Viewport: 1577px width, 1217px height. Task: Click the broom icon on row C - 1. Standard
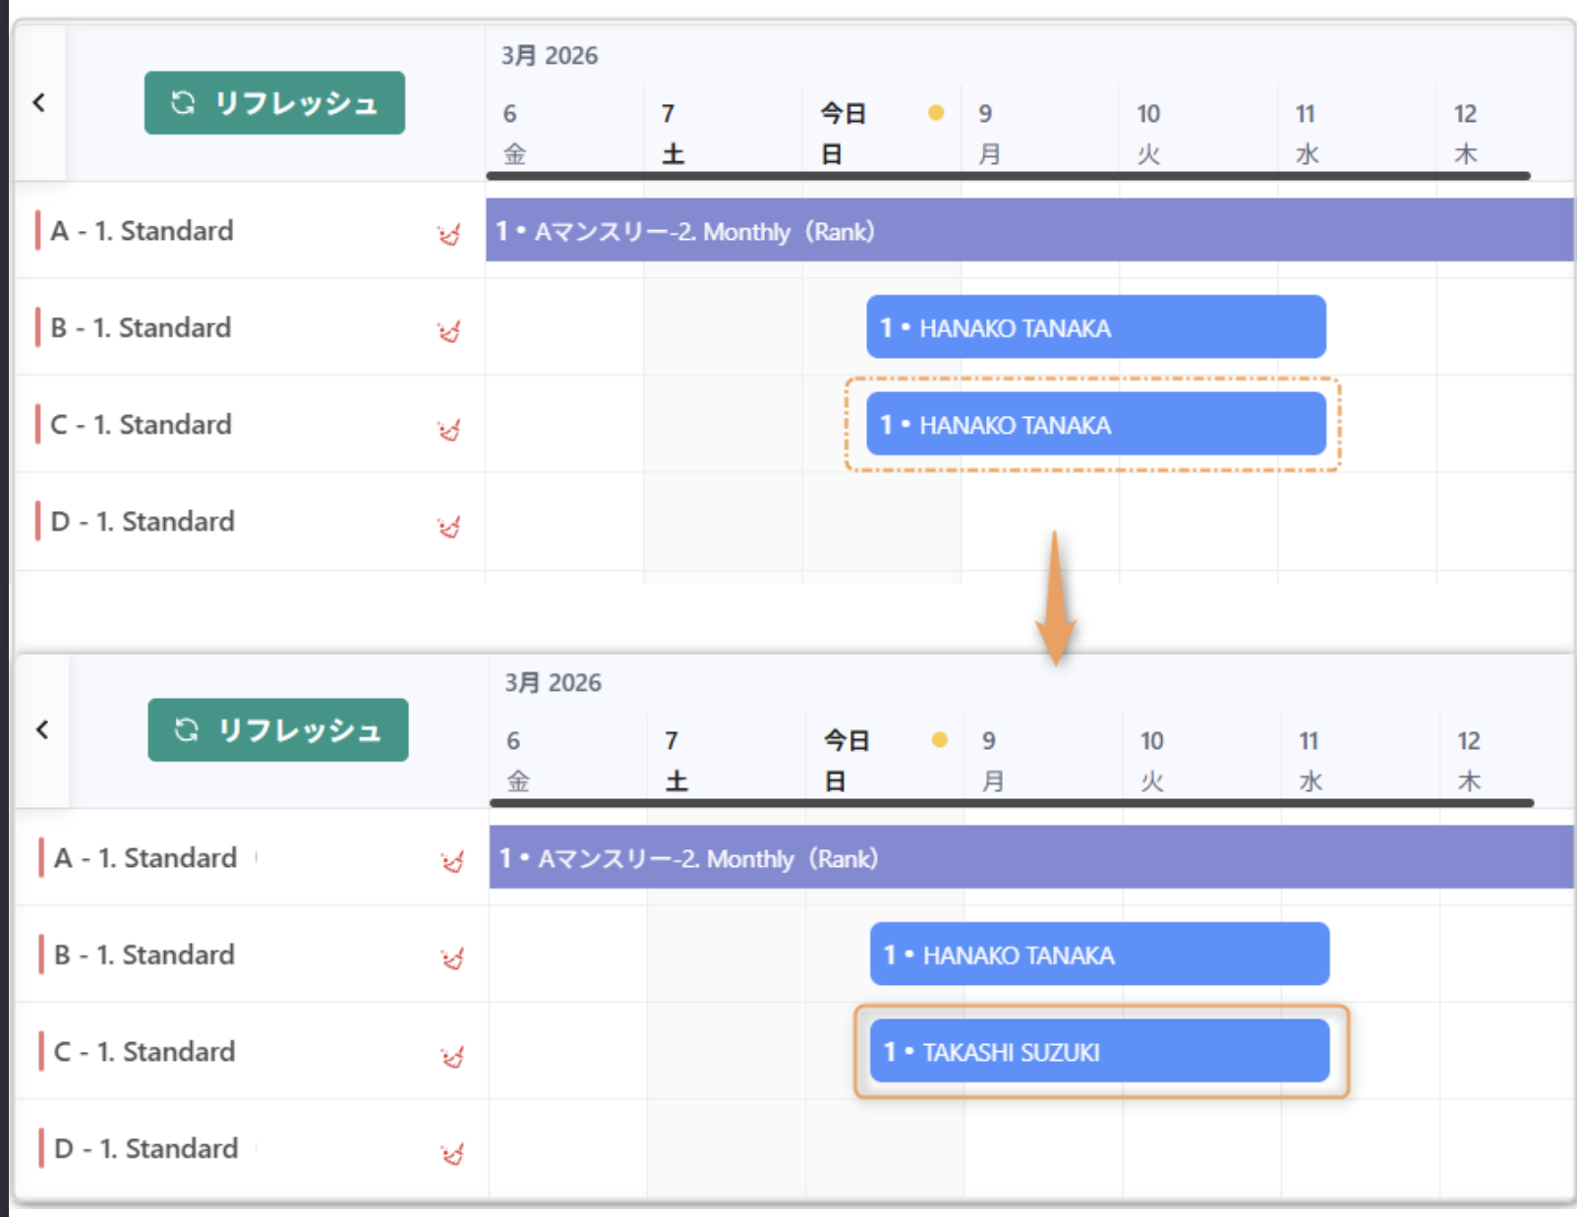[448, 425]
